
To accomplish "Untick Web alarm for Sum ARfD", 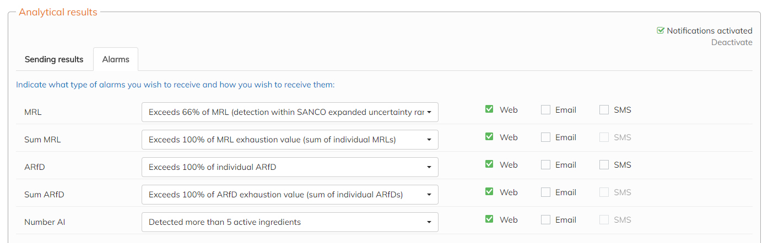I will coord(489,192).
